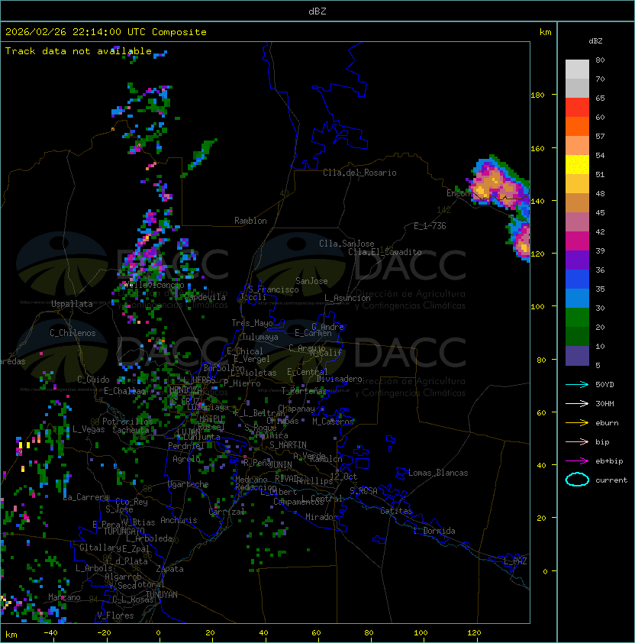Click the 'Catitas' map label
This screenshot has height=643, width=635.
coord(396,511)
